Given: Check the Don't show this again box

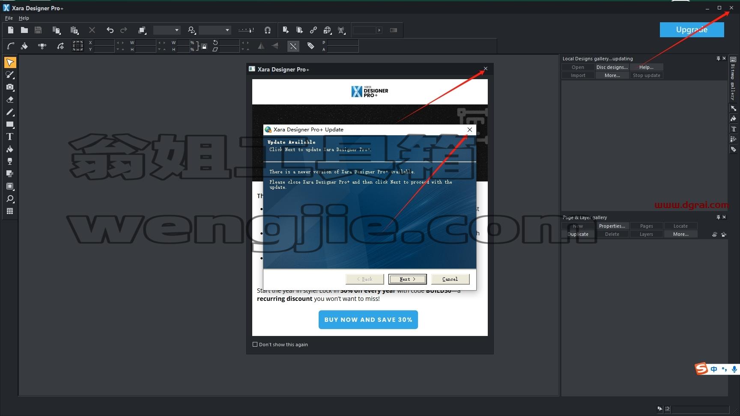Looking at the screenshot, I should pos(255,344).
